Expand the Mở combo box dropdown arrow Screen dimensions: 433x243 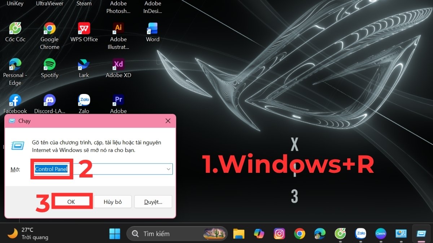169,169
